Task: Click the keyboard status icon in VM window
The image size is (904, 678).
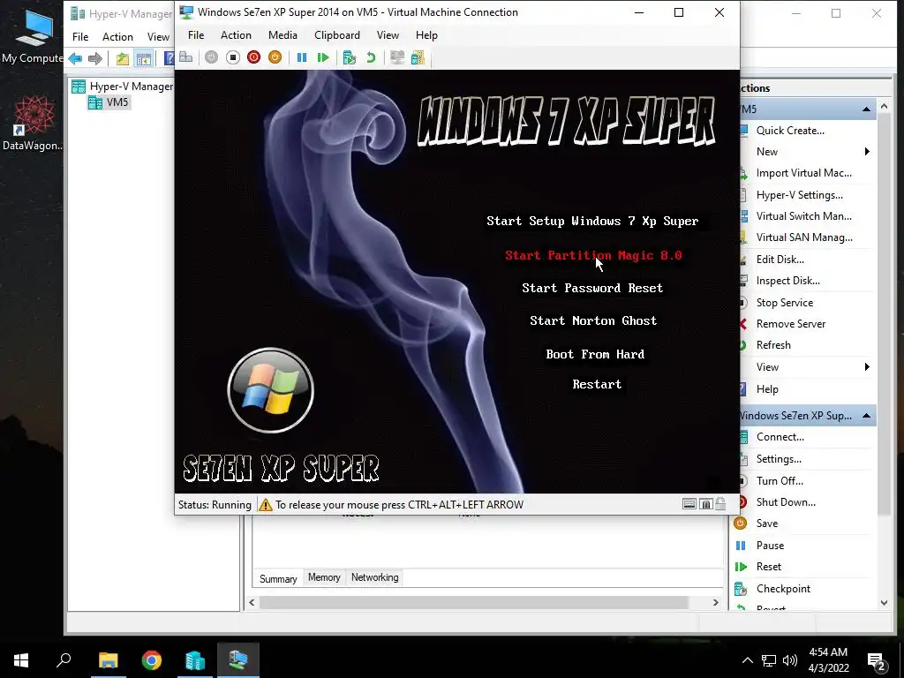Action: coord(689,504)
